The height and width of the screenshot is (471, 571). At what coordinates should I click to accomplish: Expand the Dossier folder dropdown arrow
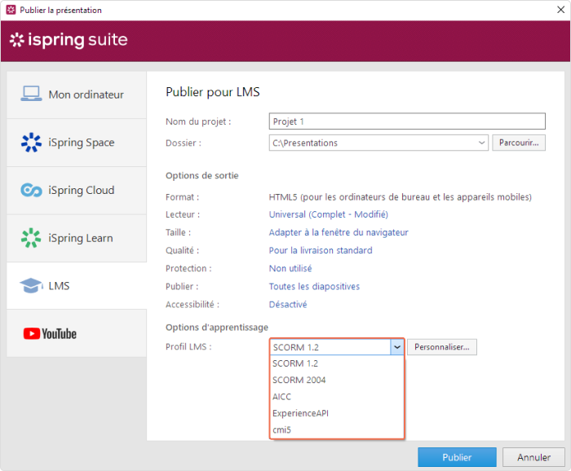click(481, 143)
